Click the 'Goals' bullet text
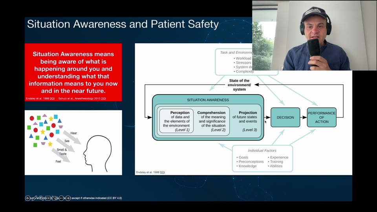 (243, 157)
